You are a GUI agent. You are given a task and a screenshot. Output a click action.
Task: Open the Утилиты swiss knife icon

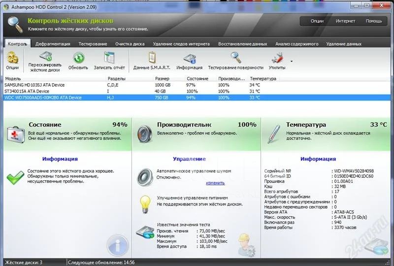tap(277, 58)
